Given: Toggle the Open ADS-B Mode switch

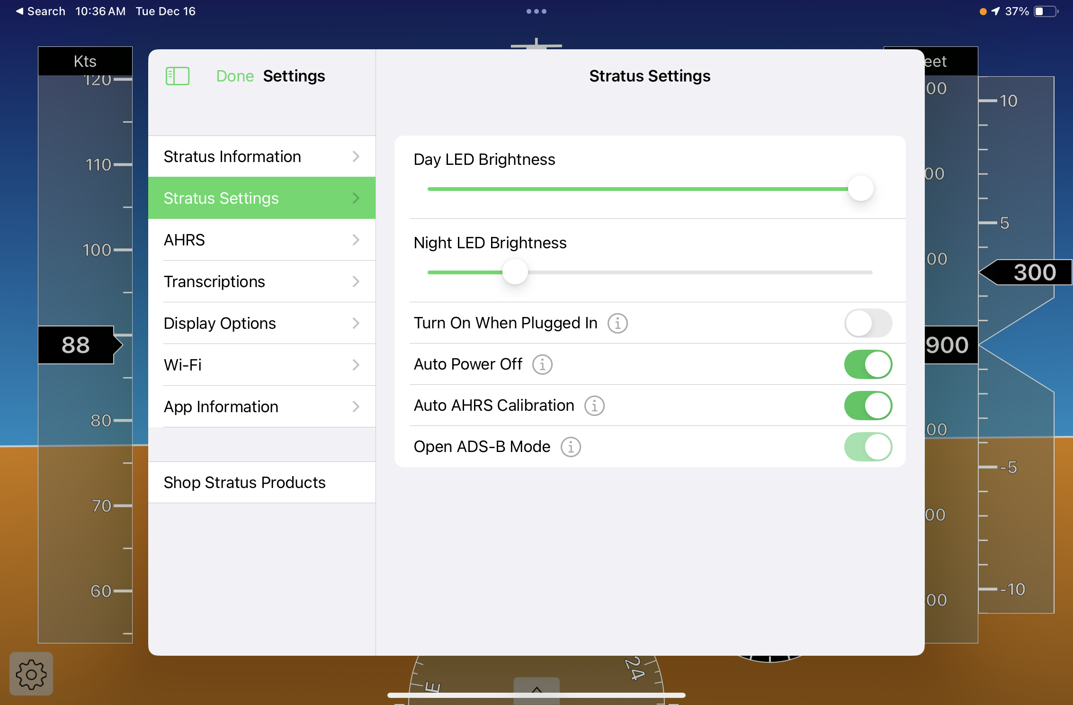Looking at the screenshot, I should pyautogui.click(x=868, y=447).
